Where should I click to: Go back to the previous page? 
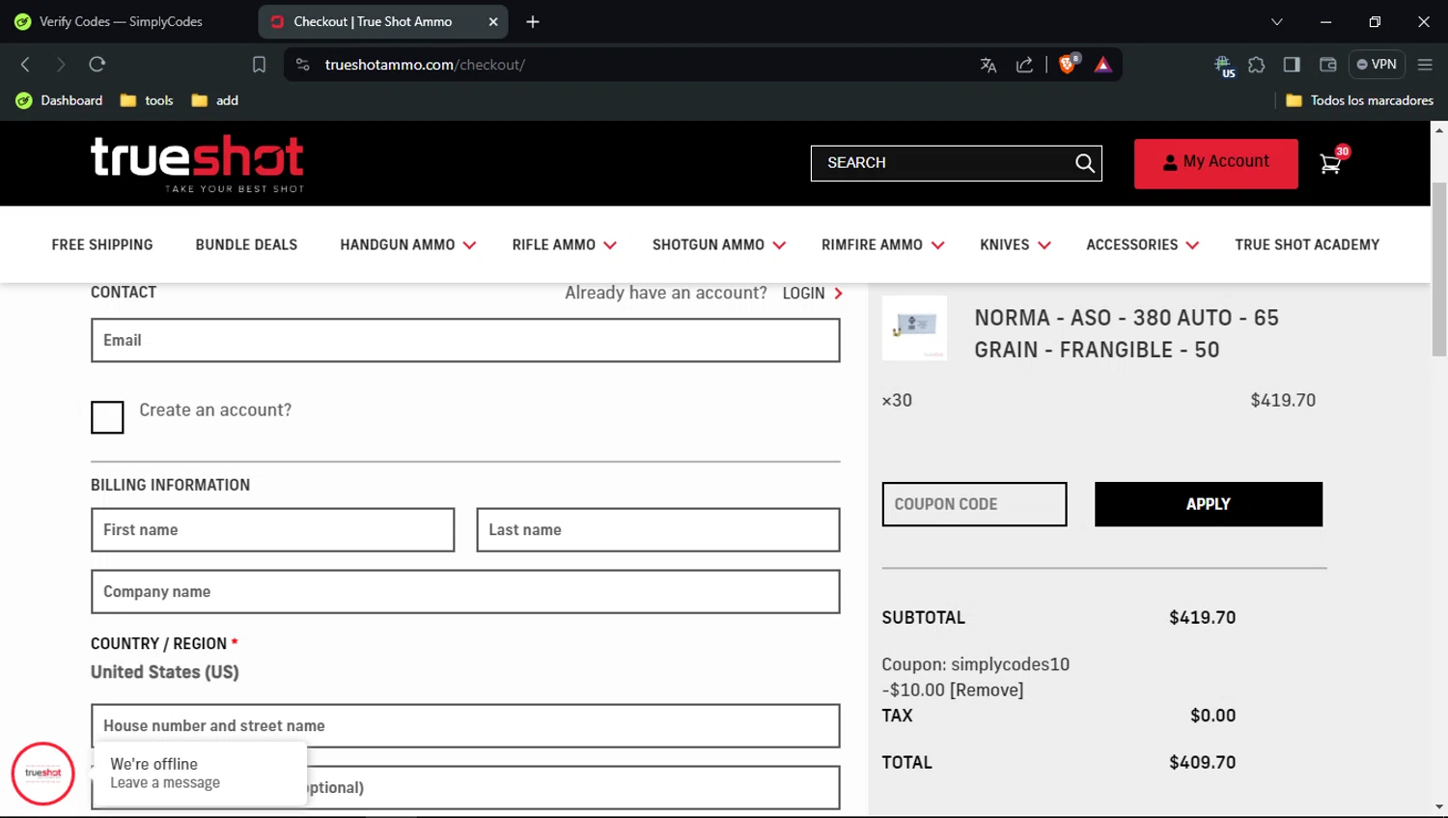pyautogui.click(x=26, y=65)
